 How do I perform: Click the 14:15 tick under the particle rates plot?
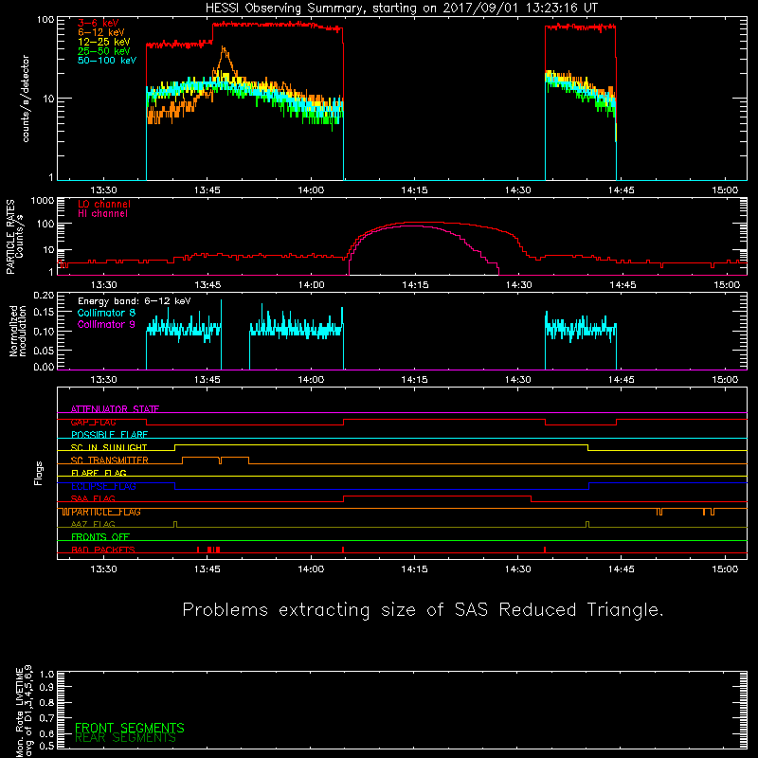(x=415, y=285)
